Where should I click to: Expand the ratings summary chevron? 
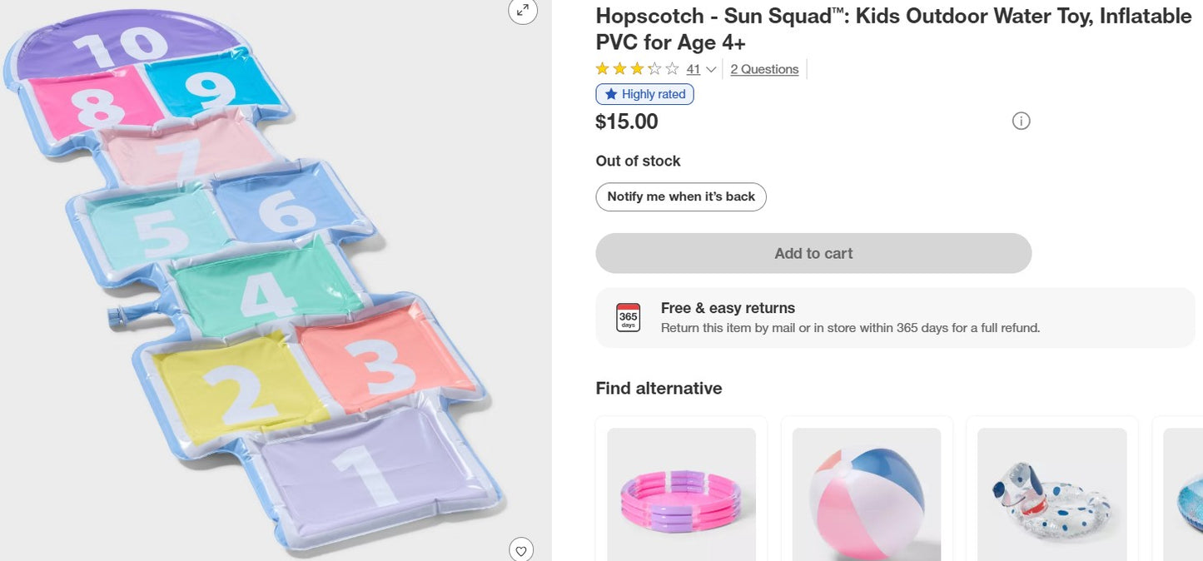(x=710, y=70)
